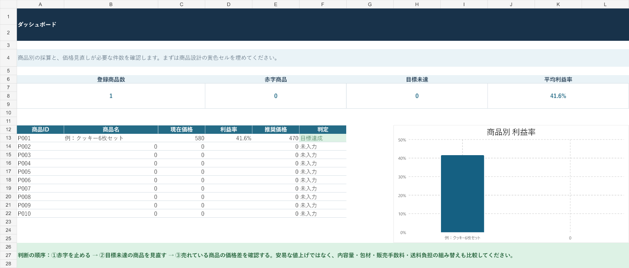Screen dimensions: 629x268
Task: Select cell P003
Action: click(x=41, y=155)
